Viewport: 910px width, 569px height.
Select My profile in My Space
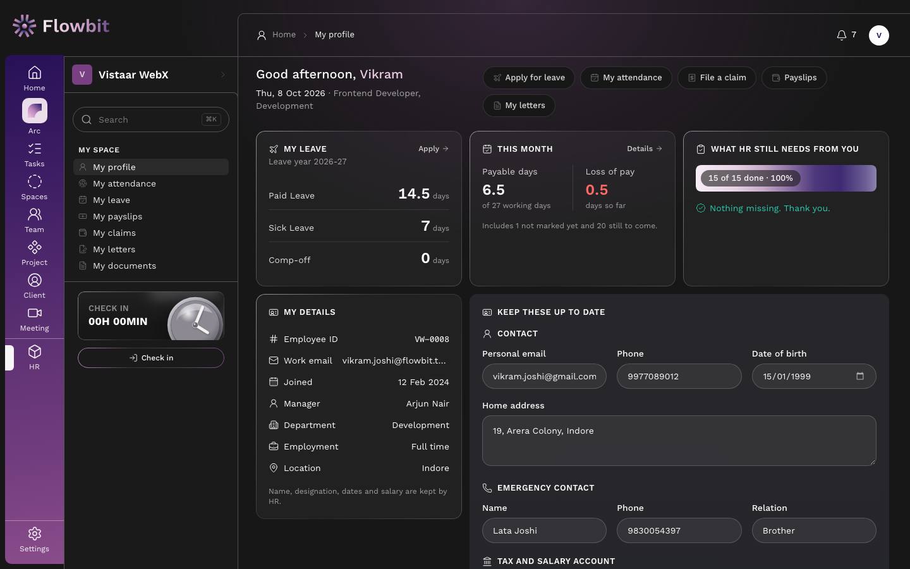click(151, 167)
